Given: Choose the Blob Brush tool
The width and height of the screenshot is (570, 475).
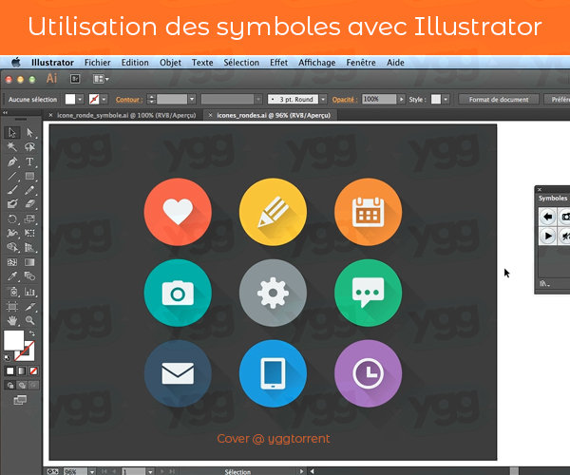Looking at the screenshot, I should (x=12, y=204).
